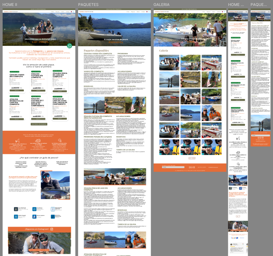Click the top middle blue certification badge in HOME II
This screenshot has width=273, height=256.
pos(34,209)
